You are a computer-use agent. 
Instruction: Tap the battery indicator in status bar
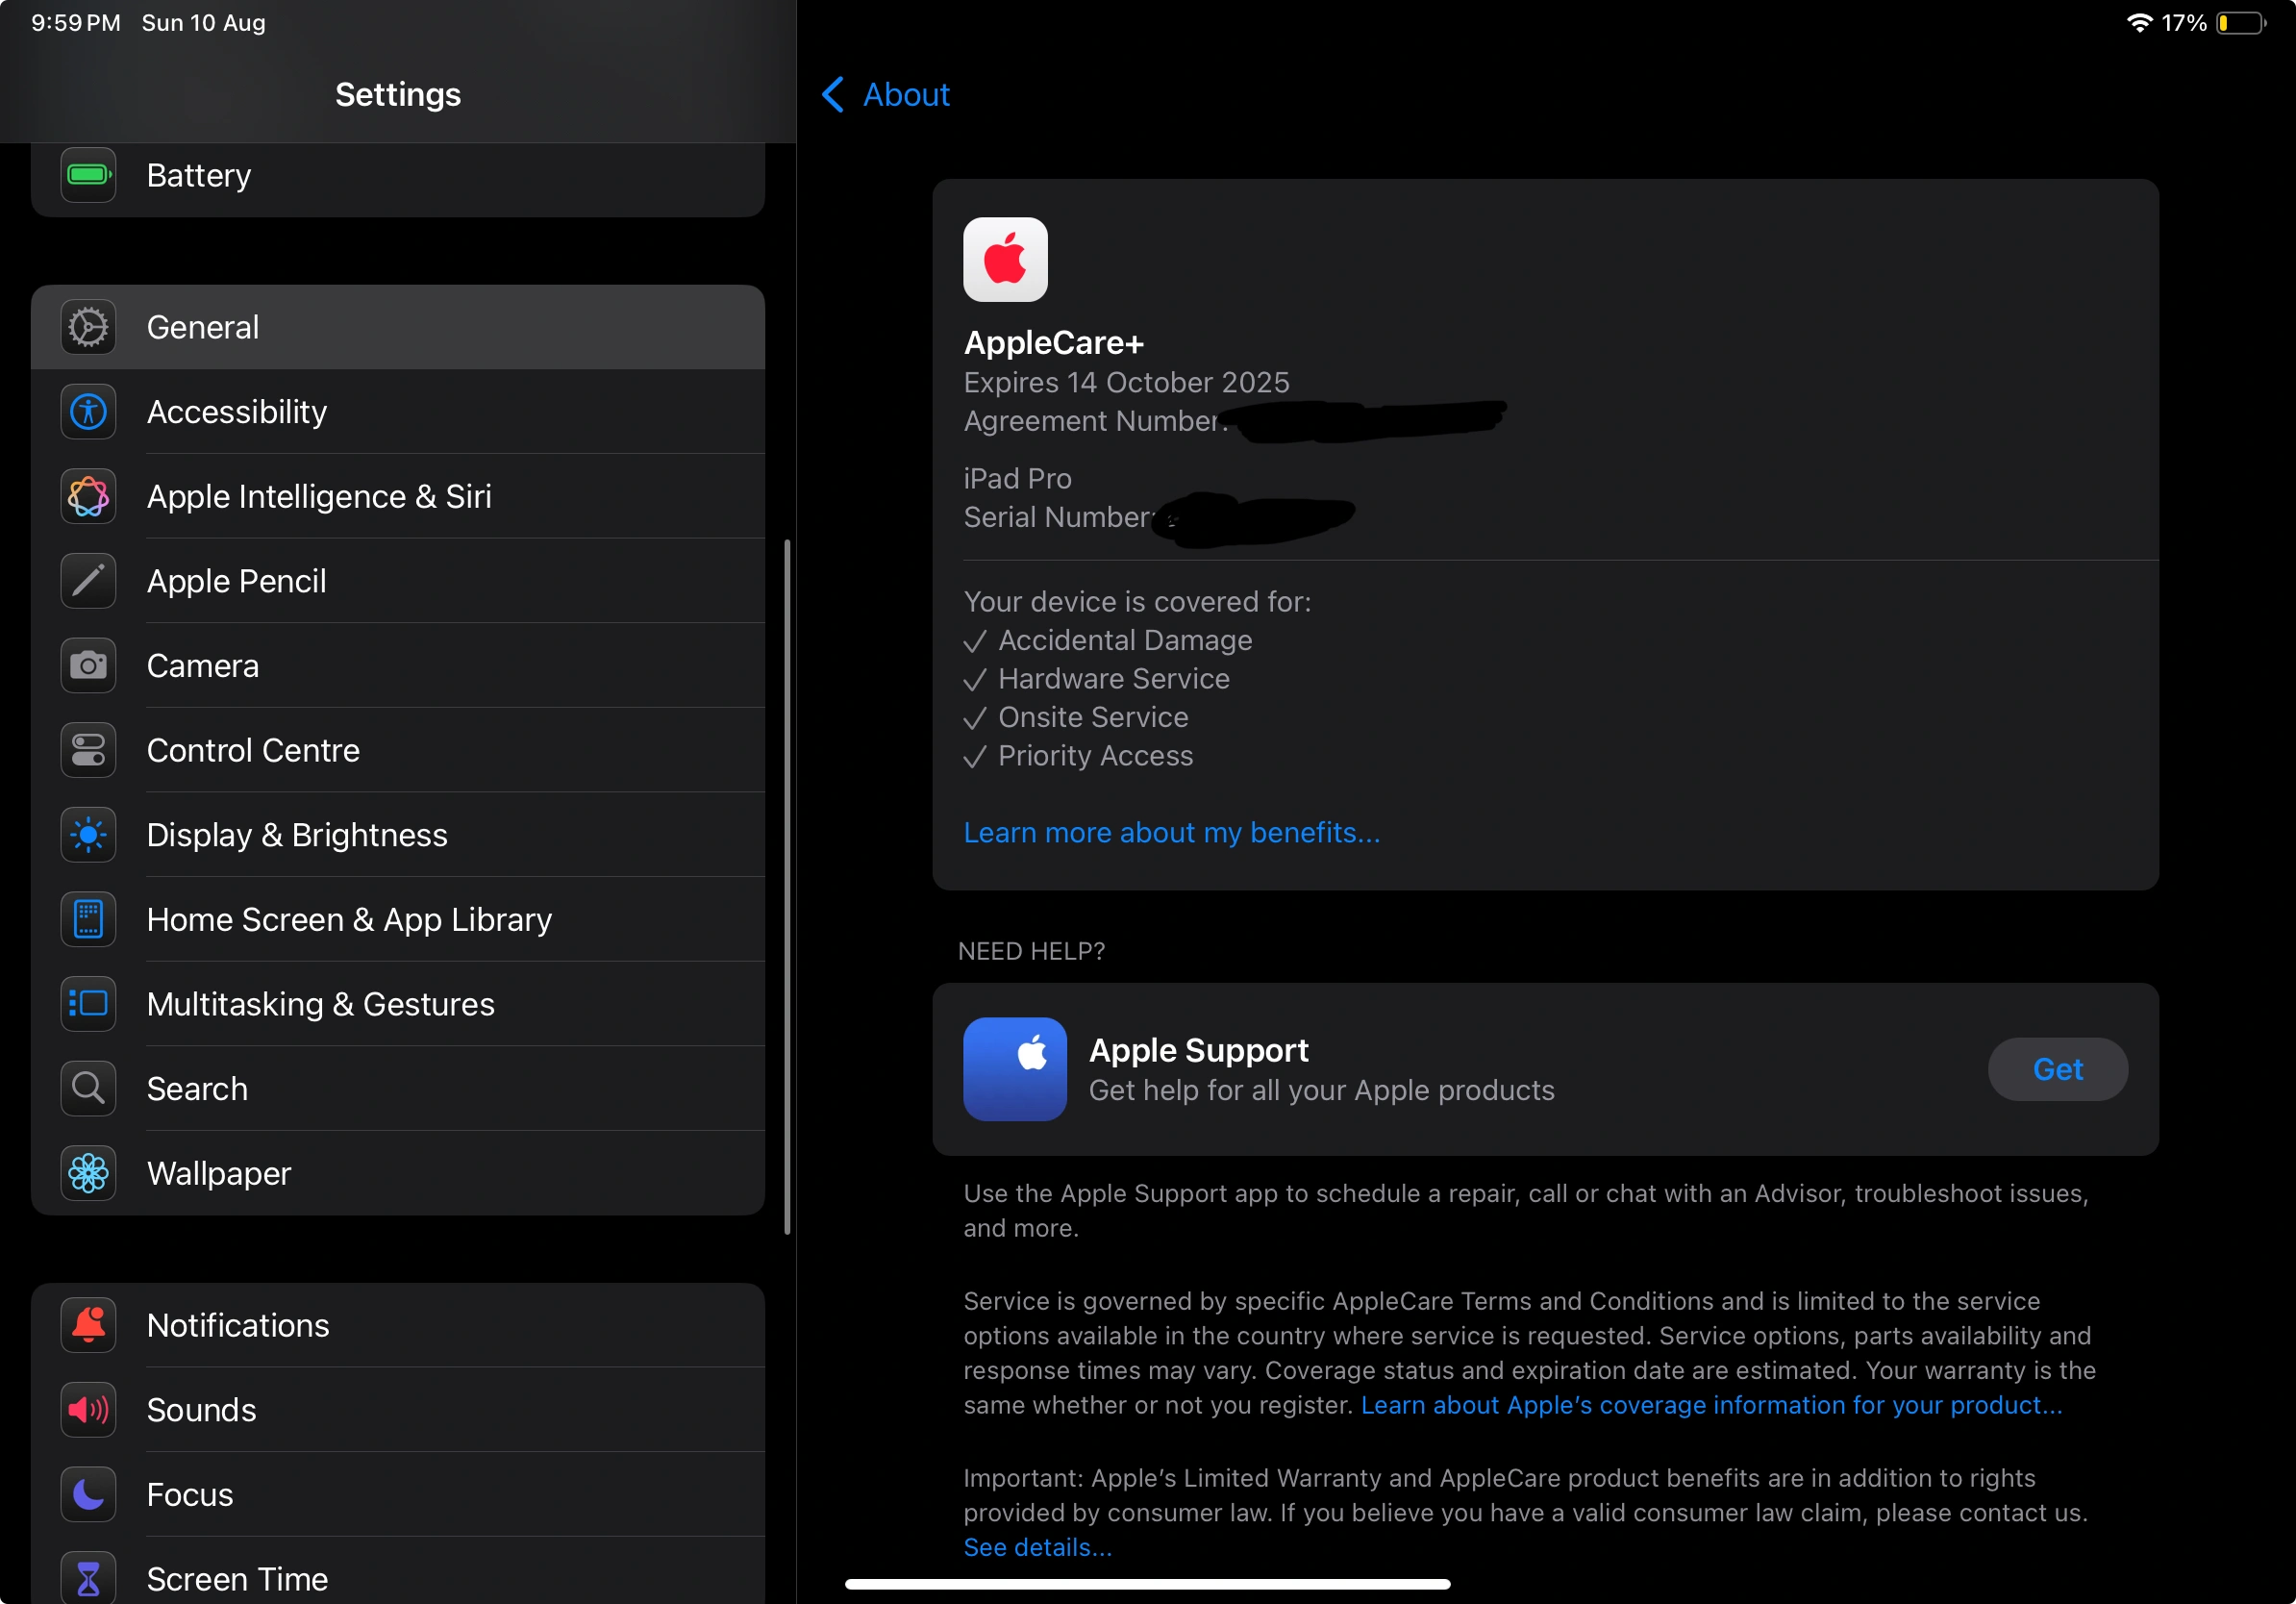tap(2241, 23)
